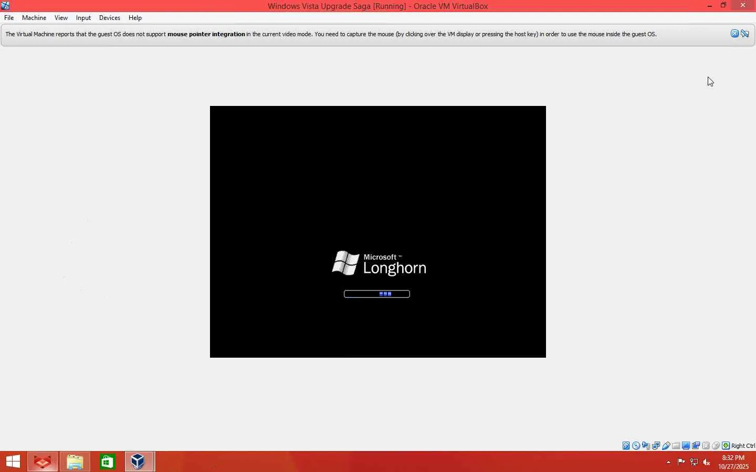
Task: Open the Input menu
Action: pyautogui.click(x=83, y=18)
